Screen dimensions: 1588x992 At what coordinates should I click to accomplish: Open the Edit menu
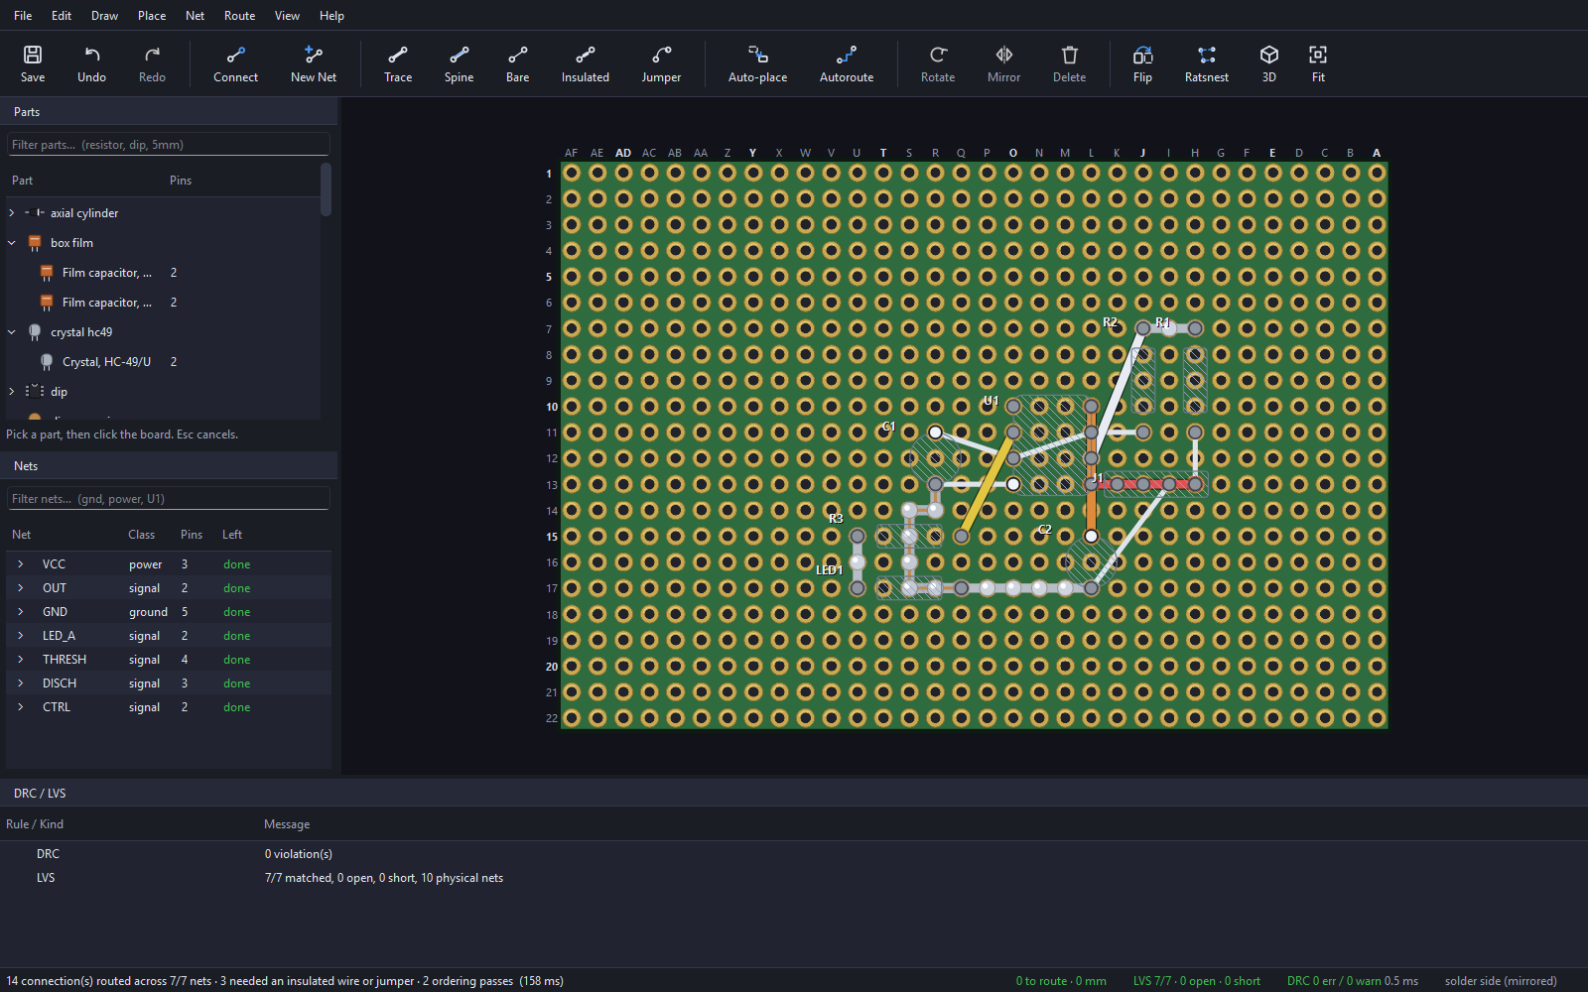pos(62,16)
